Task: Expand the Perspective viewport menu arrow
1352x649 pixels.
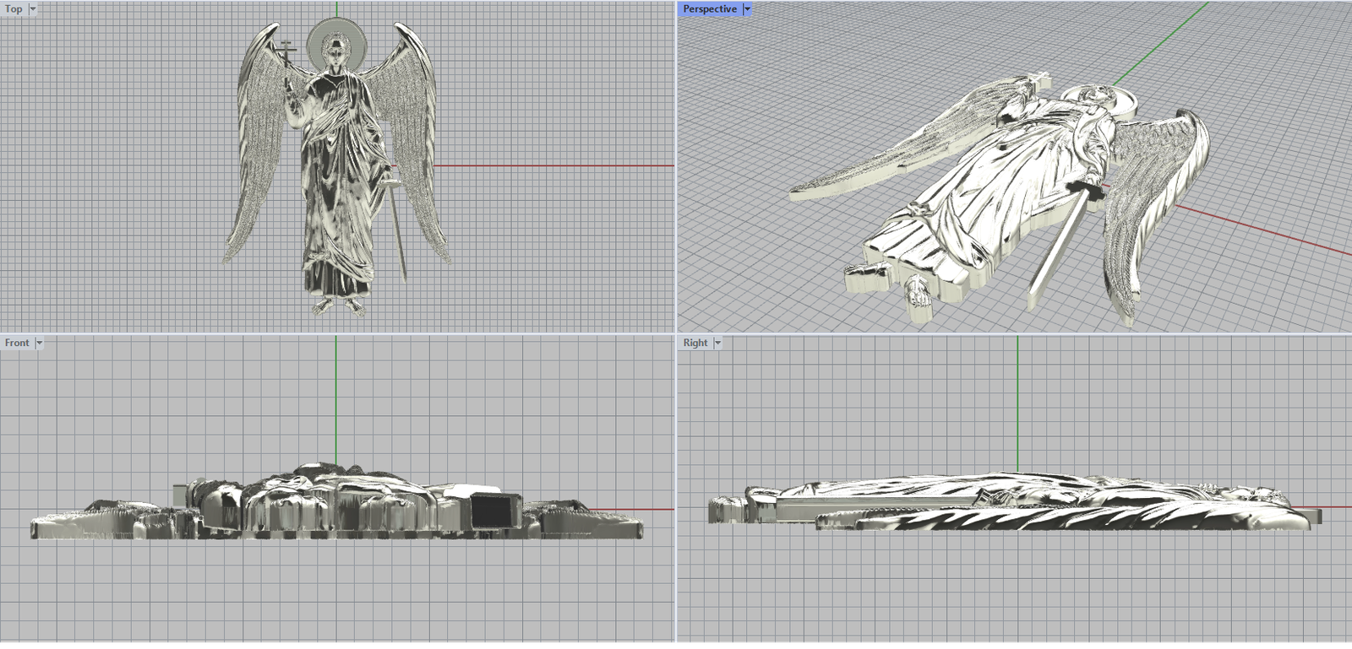Action: click(x=747, y=9)
